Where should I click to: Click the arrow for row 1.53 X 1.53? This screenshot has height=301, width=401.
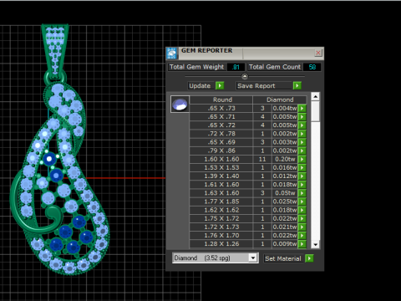(302, 167)
